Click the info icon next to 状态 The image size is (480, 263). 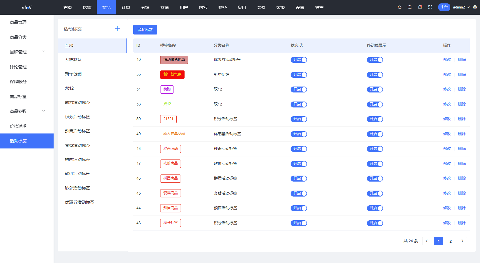[x=301, y=45]
